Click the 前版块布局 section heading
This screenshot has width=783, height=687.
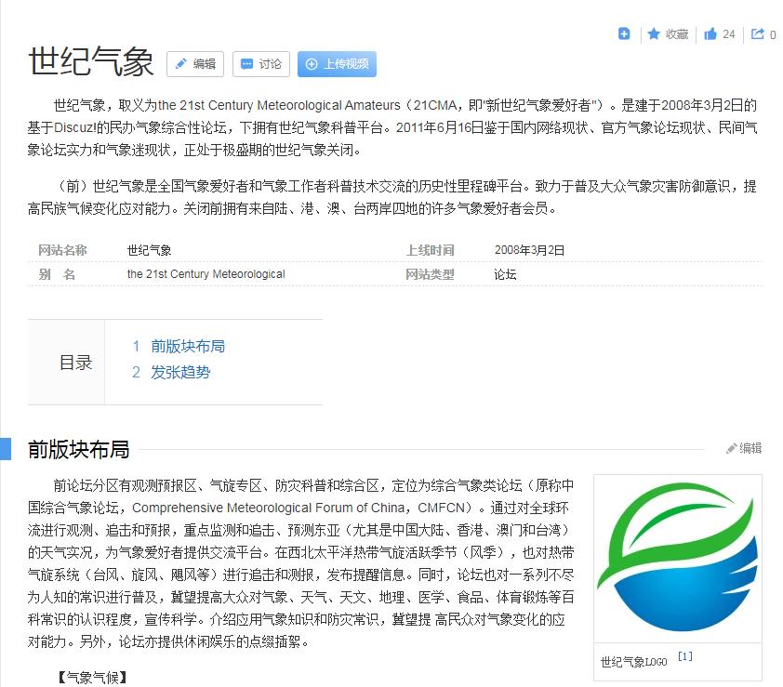tap(78, 450)
